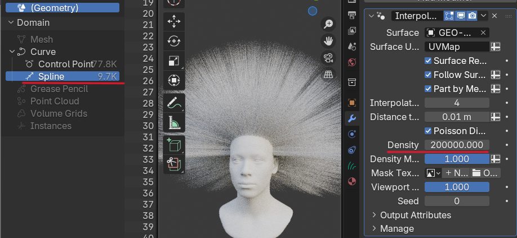517x238 pixels.
Task: Select the Add Cube tool
Action: 173,145
